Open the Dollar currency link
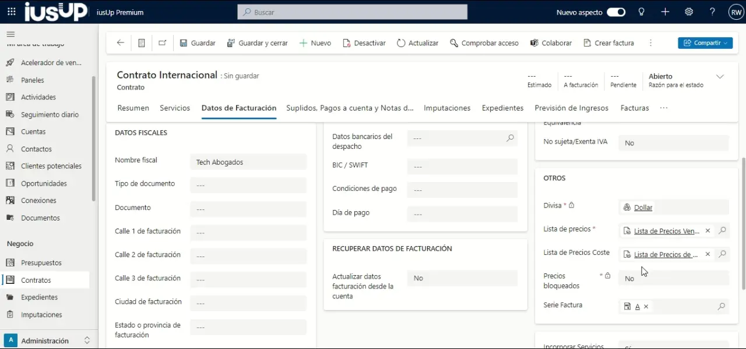The width and height of the screenshot is (746, 349). (643, 208)
